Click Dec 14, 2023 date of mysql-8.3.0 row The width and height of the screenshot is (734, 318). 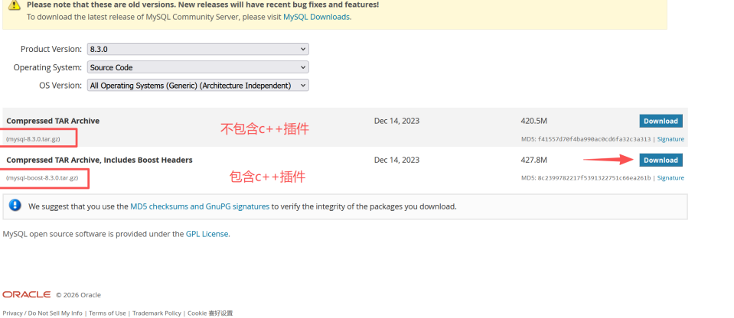coord(397,121)
